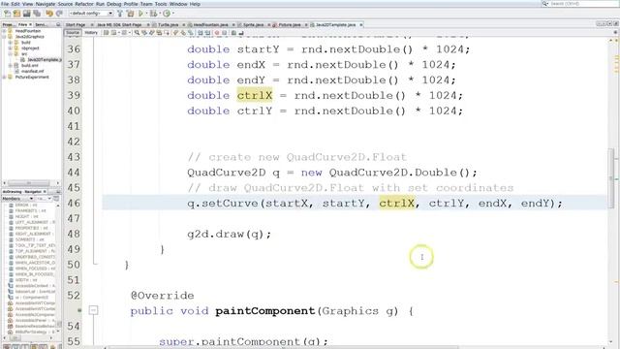Viewport: 620px width, 349px height.
Task: Go to Next Bookmark icon
Action: 182,32
